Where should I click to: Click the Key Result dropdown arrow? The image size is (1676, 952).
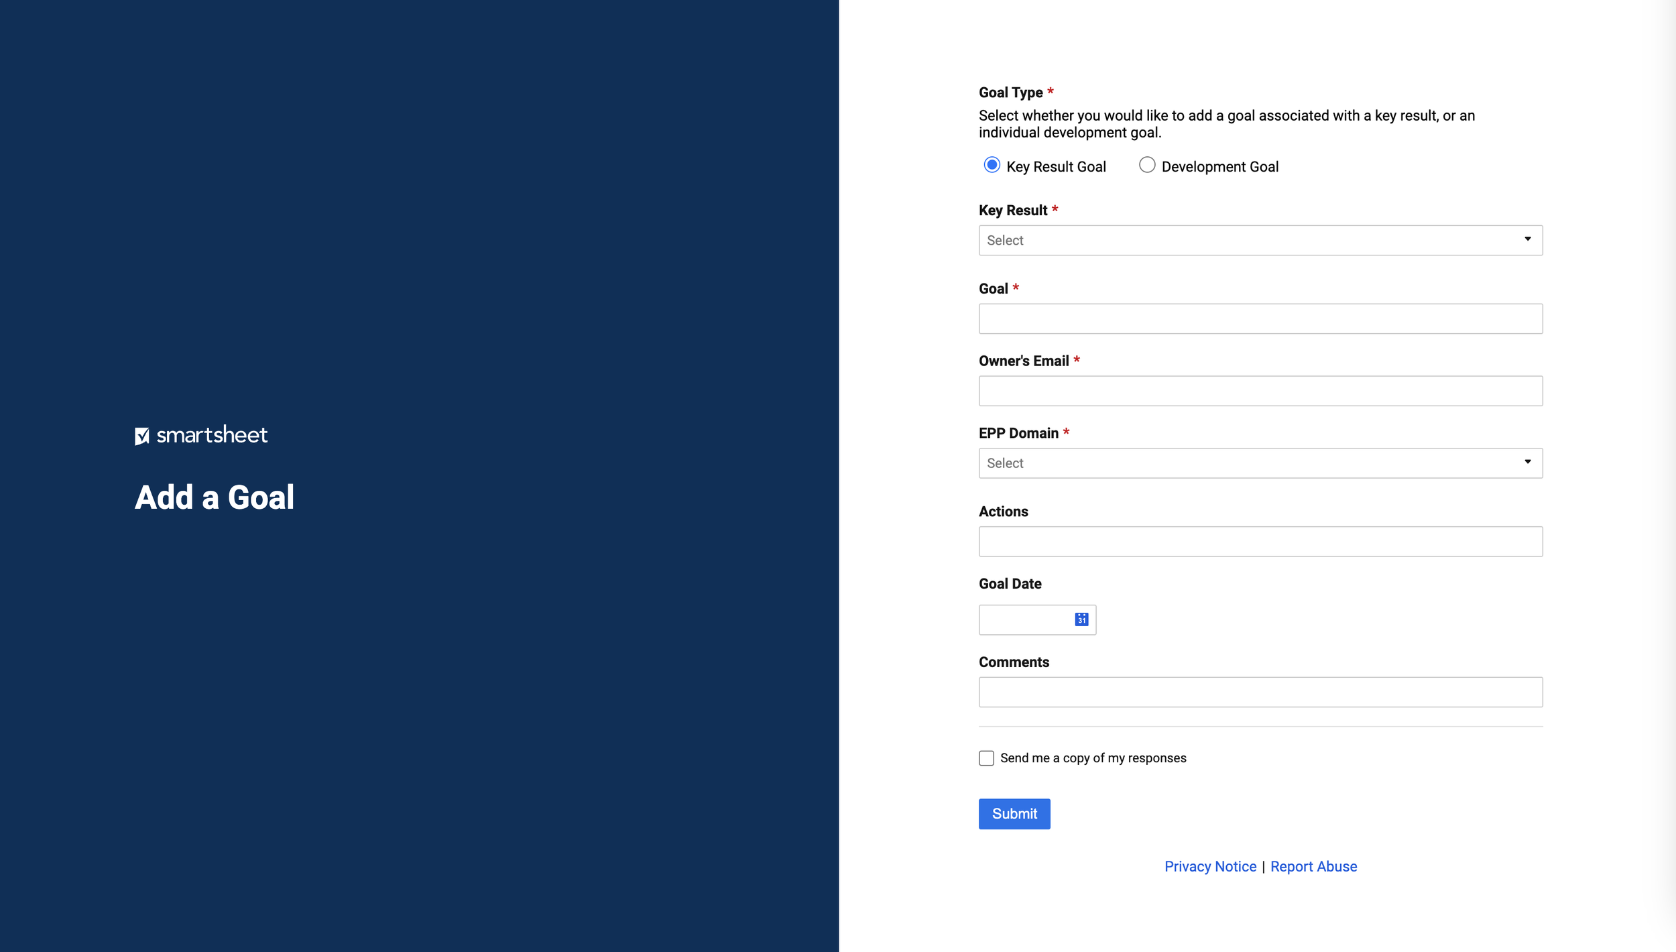pos(1527,239)
